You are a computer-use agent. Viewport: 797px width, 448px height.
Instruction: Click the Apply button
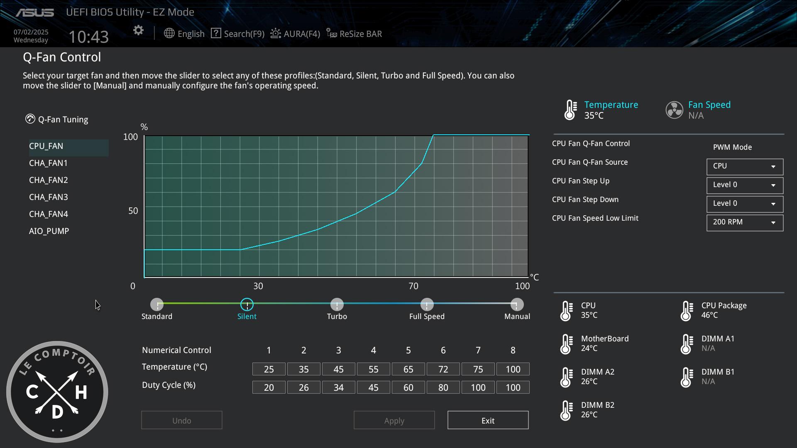(394, 420)
